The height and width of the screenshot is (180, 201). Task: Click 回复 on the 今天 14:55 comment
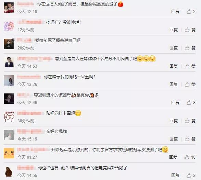175,176
